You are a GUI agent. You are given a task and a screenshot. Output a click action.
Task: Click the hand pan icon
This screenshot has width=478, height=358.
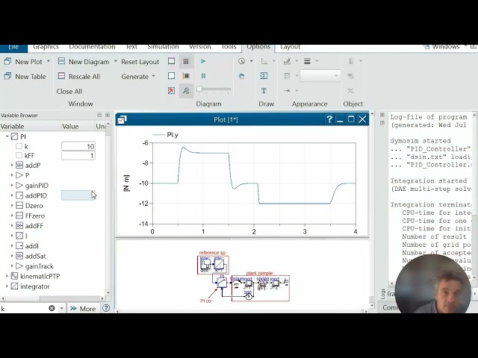pyautogui.click(x=242, y=76)
